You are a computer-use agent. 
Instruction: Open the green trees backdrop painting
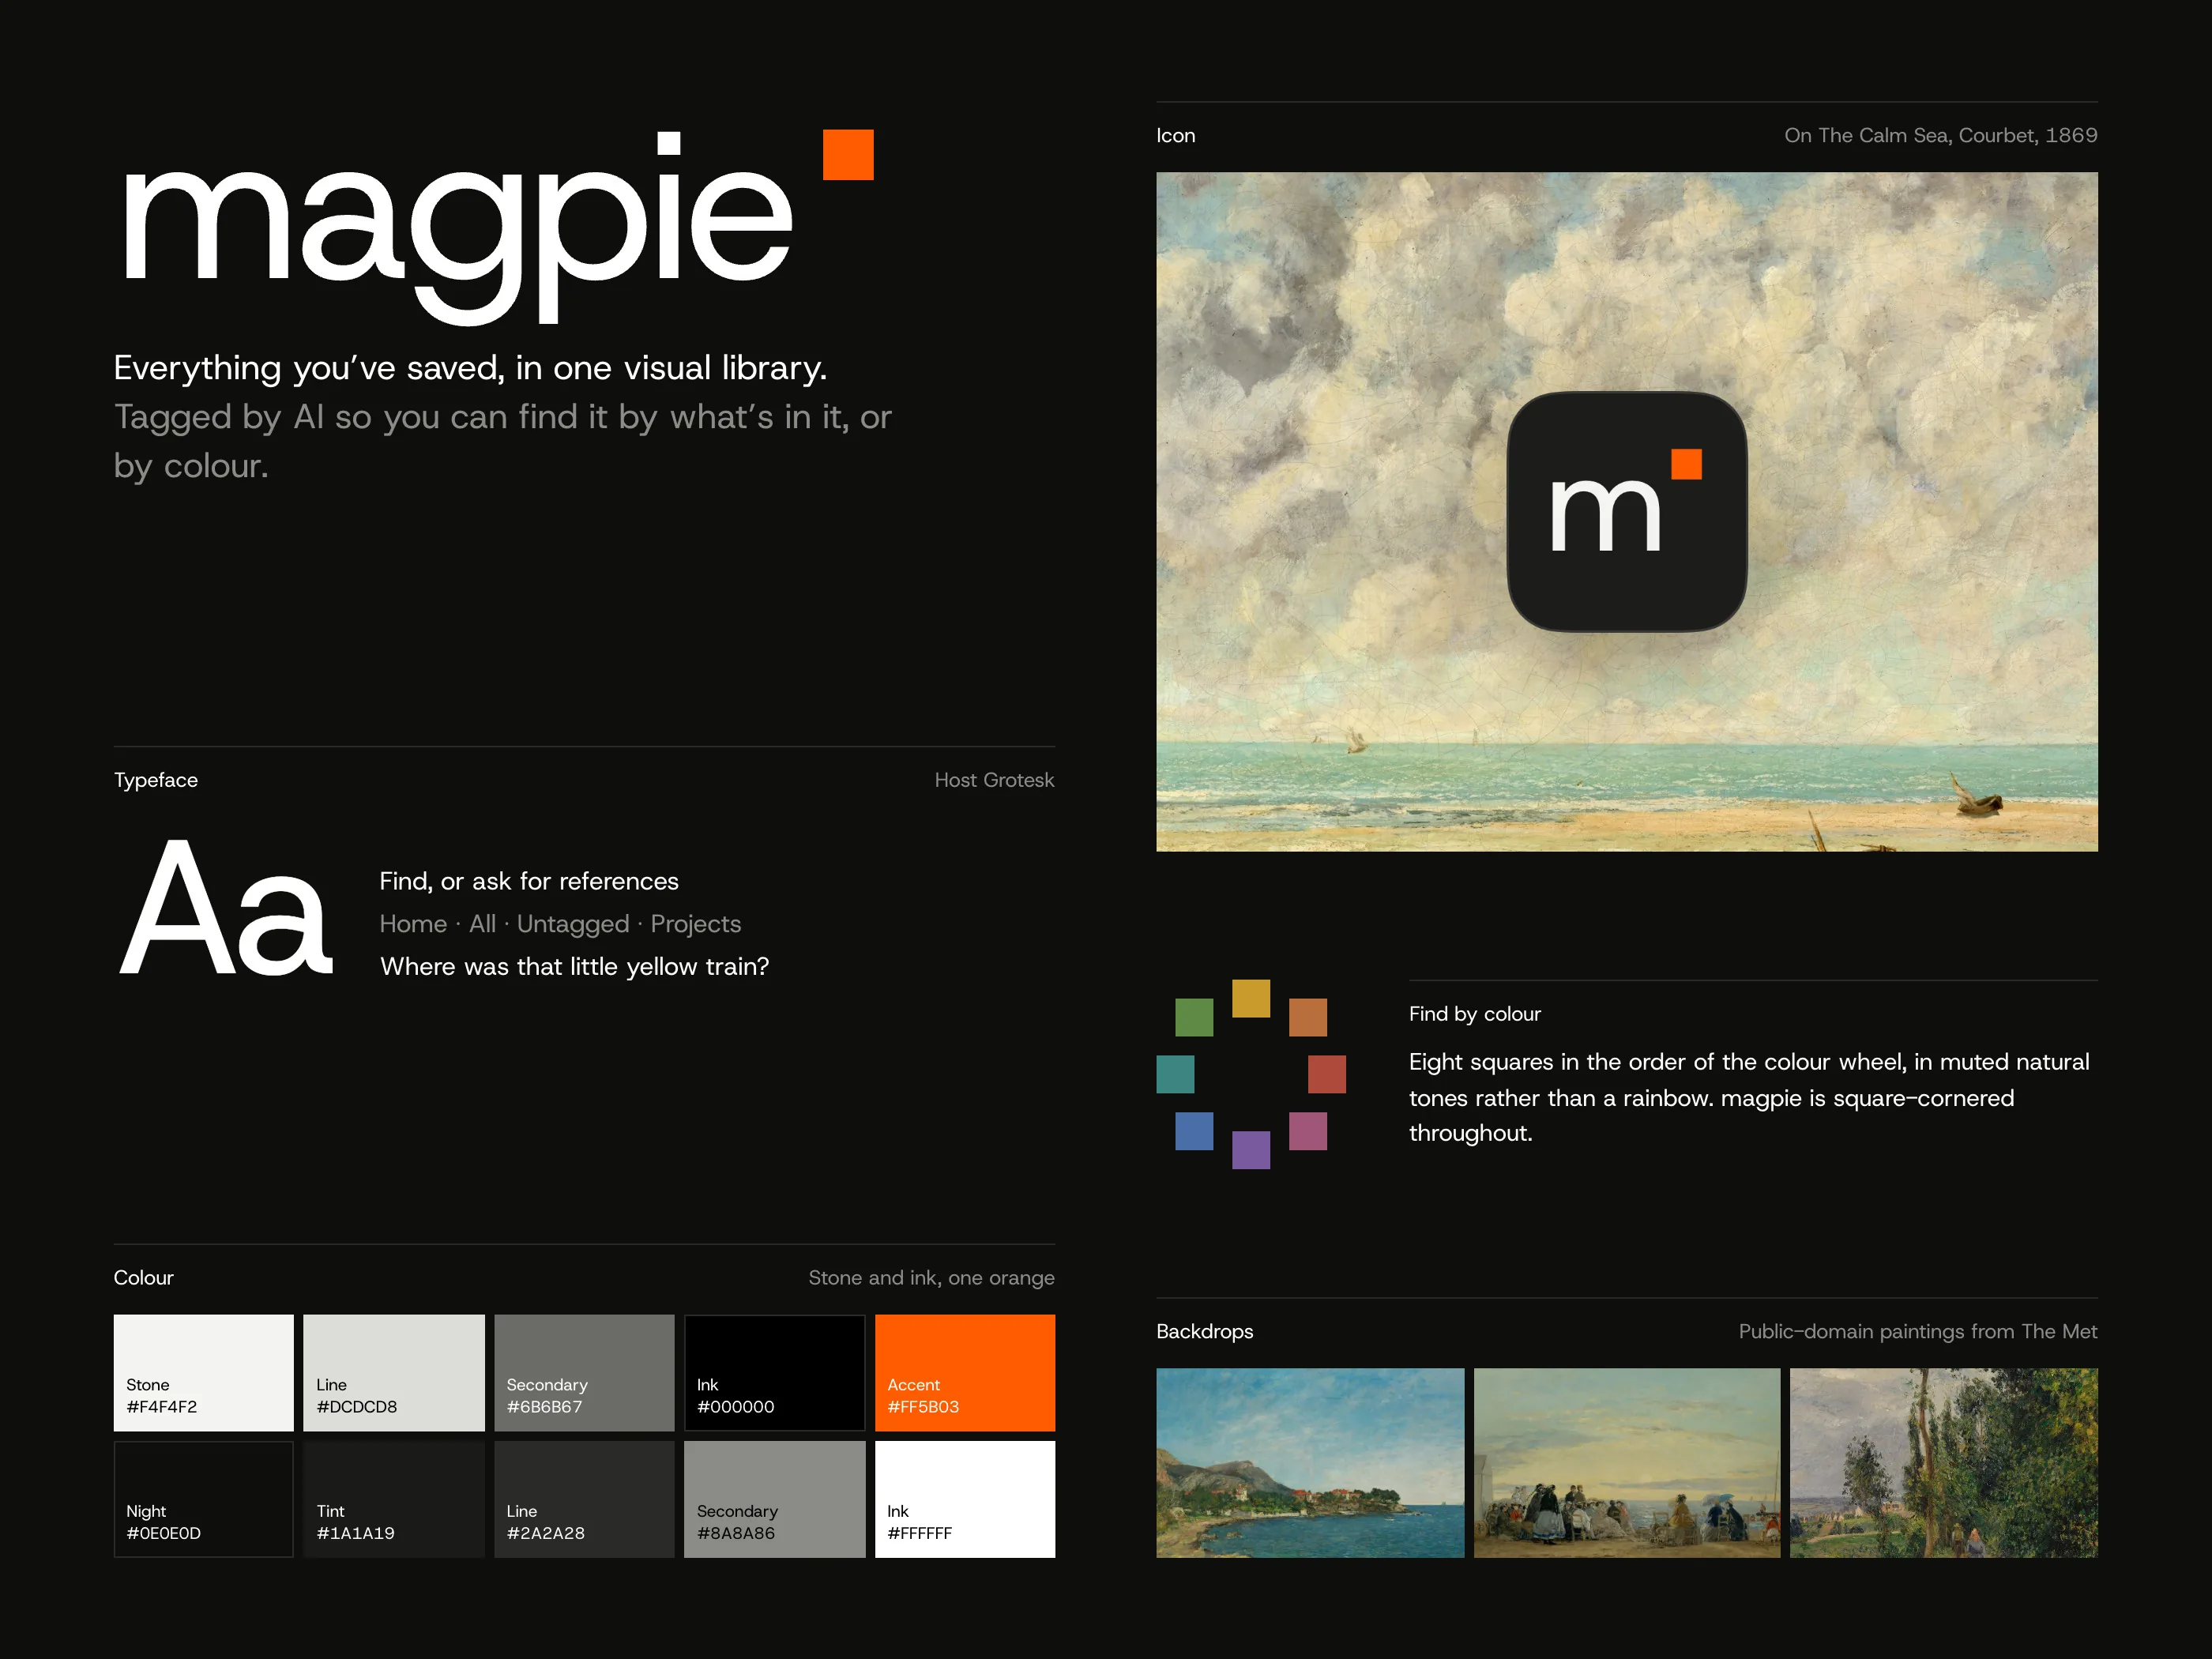pos(1944,1462)
